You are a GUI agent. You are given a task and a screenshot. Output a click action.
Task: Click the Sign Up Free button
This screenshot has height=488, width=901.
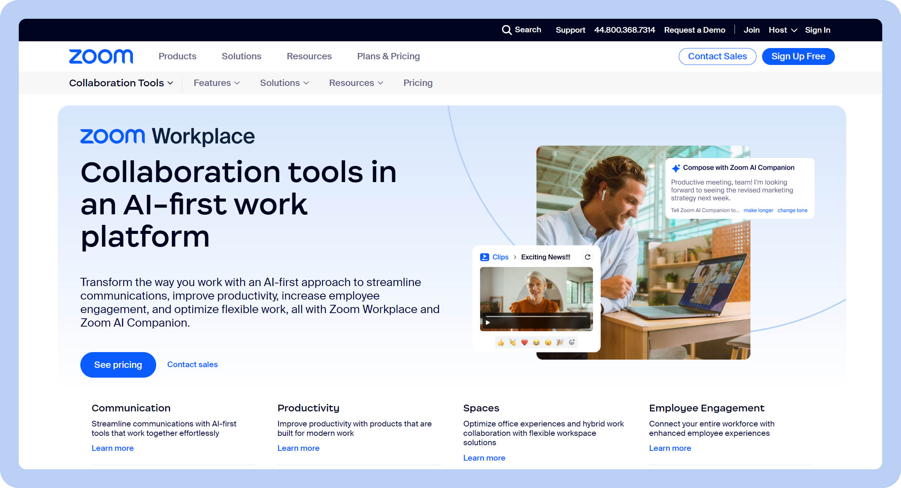click(x=798, y=56)
